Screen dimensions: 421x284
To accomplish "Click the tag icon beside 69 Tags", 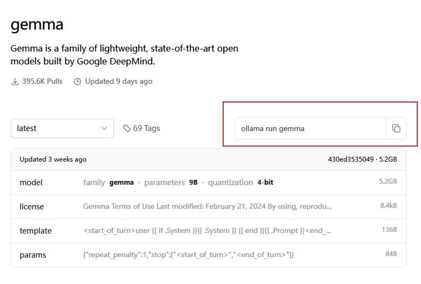I will point(127,128).
